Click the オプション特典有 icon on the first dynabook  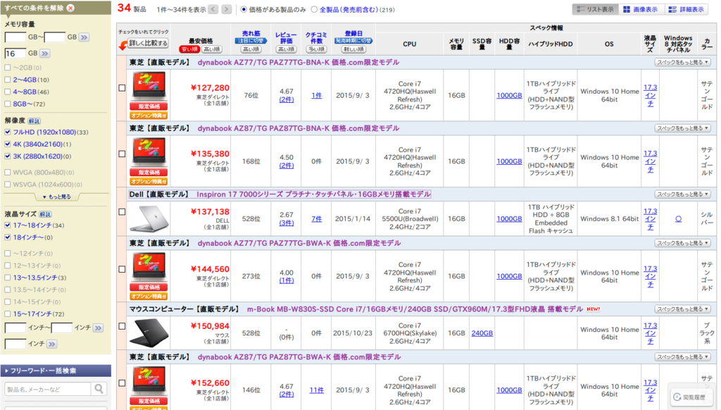(149, 115)
